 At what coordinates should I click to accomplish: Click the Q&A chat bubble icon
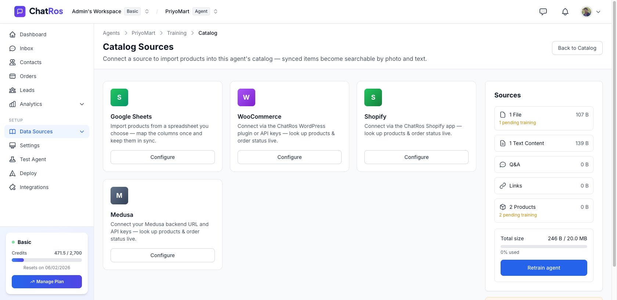tap(503, 164)
